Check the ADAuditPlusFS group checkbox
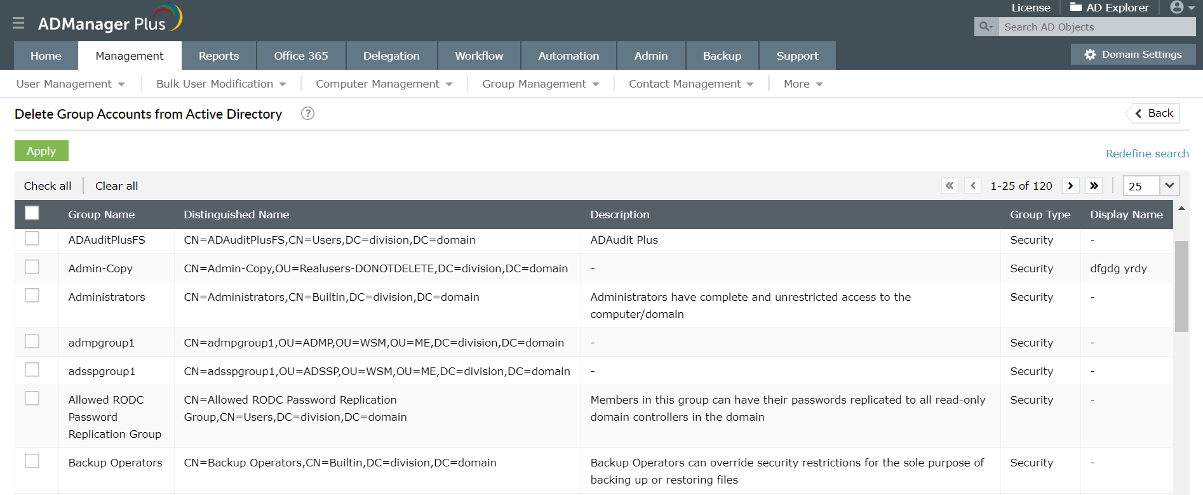The width and height of the screenshot is (1203, 495). [x=32, y=239]
